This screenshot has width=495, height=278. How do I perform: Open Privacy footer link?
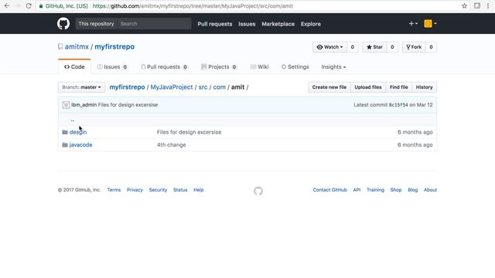pos(135,190)
